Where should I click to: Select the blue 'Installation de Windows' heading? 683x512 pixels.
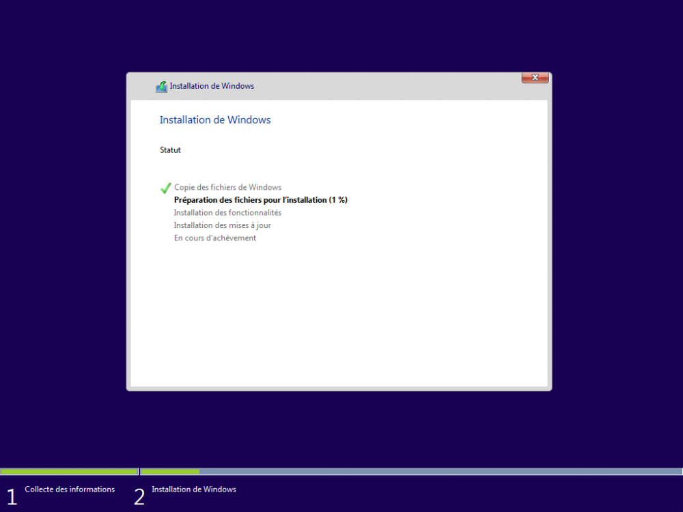pos(215,119)
